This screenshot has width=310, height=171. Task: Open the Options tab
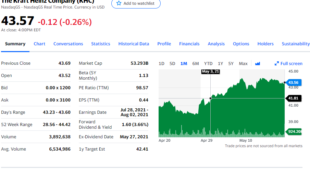coord(241,44)
